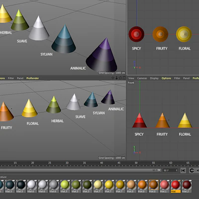Select the bright orange Mat.8 material
Viewport: 199px width, 199px height.
142,186
